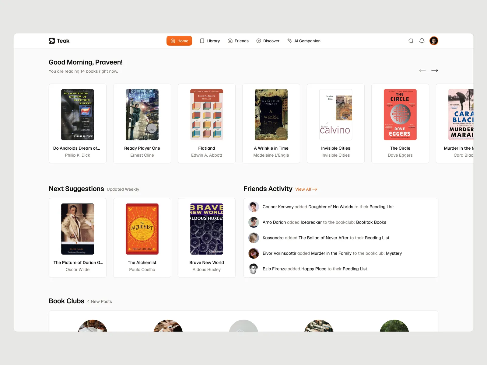
Task: Click Ezio Firenze's avatar
Action: (254, 269)
